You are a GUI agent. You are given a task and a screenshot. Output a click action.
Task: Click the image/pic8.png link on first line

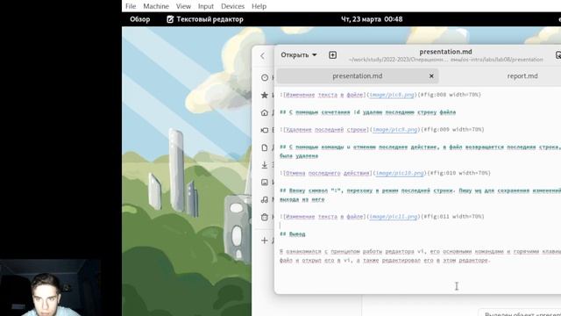392,95
